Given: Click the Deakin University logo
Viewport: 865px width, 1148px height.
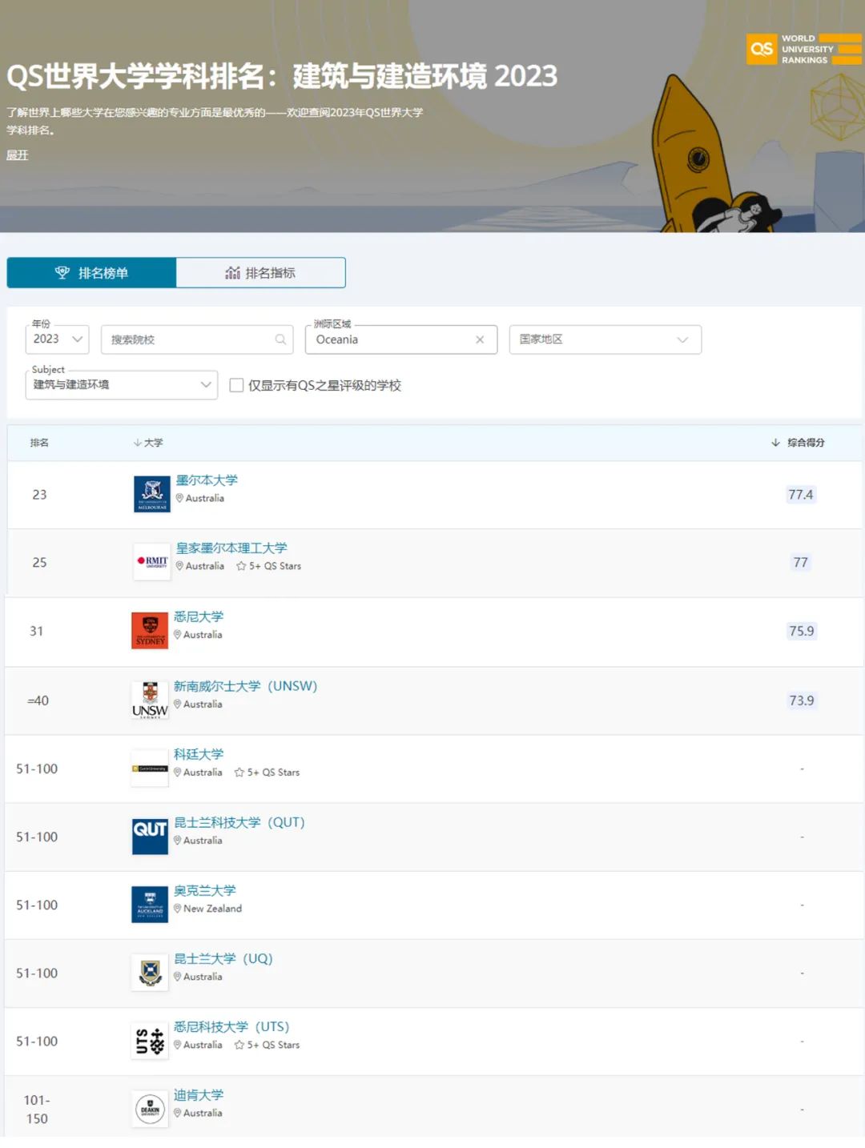Looking at the screenshot, I should pos(150,1110).
